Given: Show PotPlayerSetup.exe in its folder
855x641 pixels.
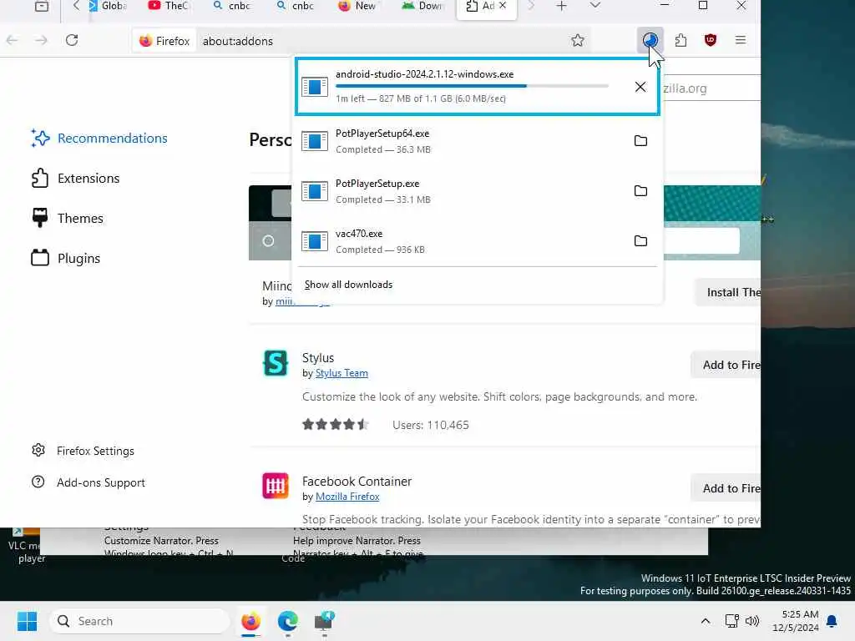Looking at the screenshot, I should pyautogui.click(x=640, y=191).
